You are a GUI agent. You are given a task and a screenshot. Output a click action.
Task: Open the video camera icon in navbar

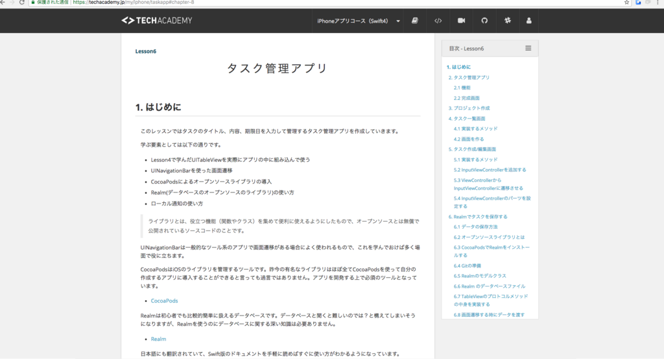[461, 21]
